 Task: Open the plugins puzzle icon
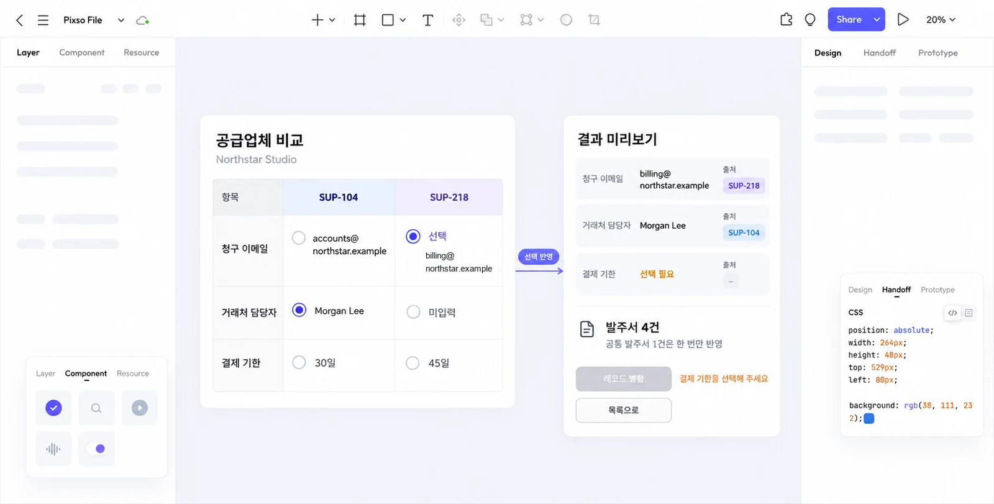(x=786, y=20)
